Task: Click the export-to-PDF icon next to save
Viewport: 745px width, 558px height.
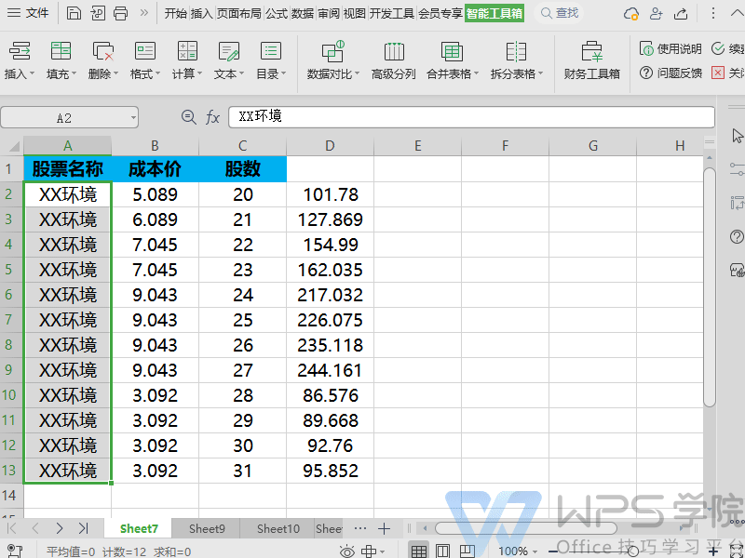Action: [98, 13]
